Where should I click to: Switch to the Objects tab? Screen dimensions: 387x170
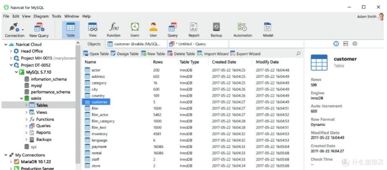click(94, 44)
